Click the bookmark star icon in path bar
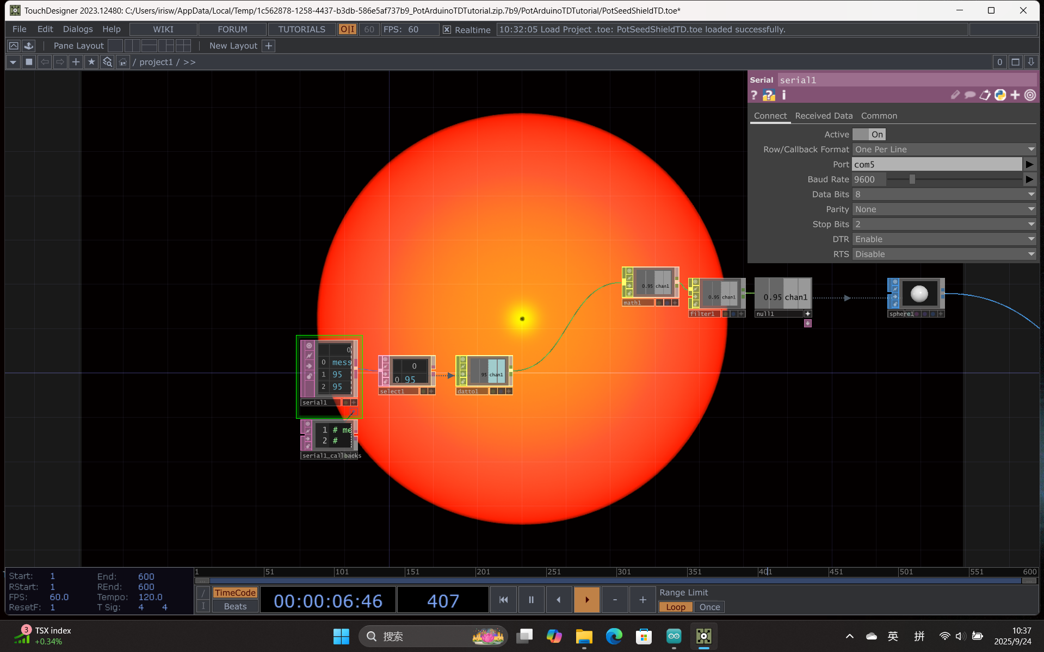The height and width of the screenshot is (652, 1044). click(91, 62)
